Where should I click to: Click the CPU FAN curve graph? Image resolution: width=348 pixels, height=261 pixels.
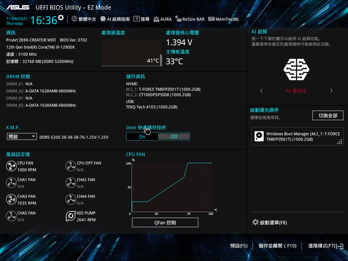(172, 187)
